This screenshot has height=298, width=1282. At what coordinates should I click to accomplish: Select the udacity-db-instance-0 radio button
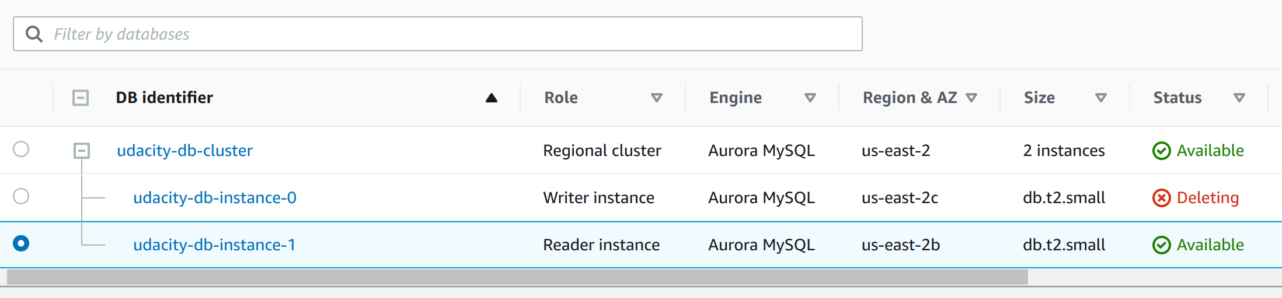(x=21, y=196)
